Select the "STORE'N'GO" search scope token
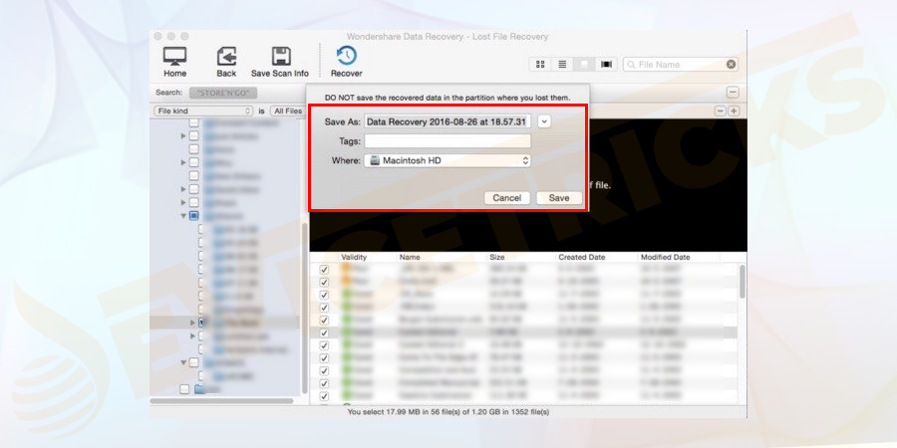The width and height of the screenshot is (897, 448). tap(223, 93)
